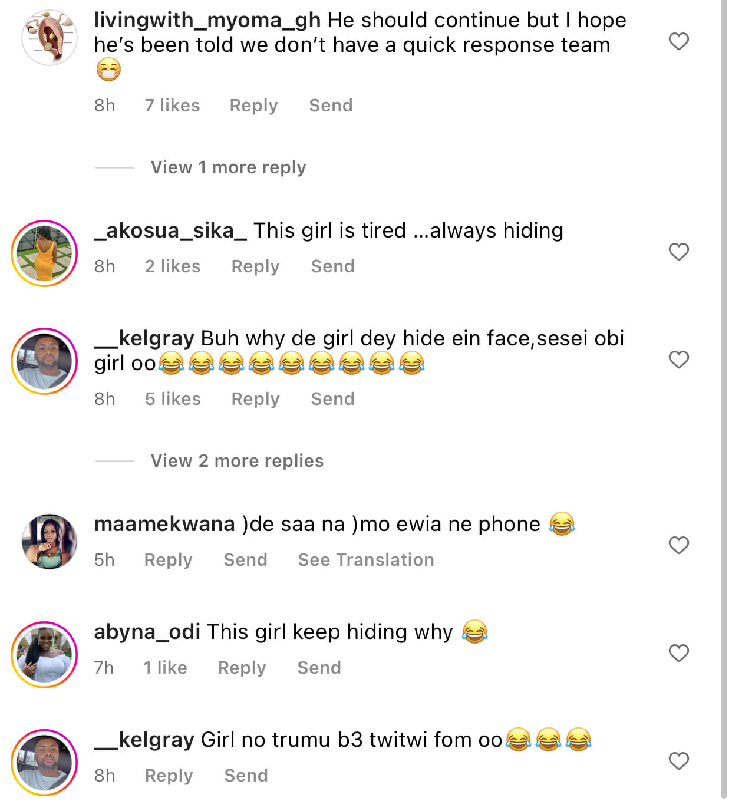Open _akosua_sika_ story avatar

(45, 253)
